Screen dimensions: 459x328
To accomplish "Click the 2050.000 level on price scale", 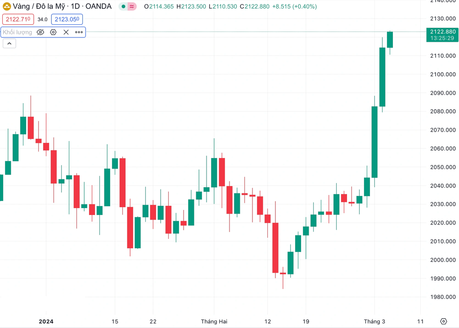I will 443,167.
